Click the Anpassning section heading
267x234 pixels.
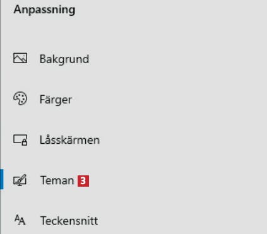[44, 9]
